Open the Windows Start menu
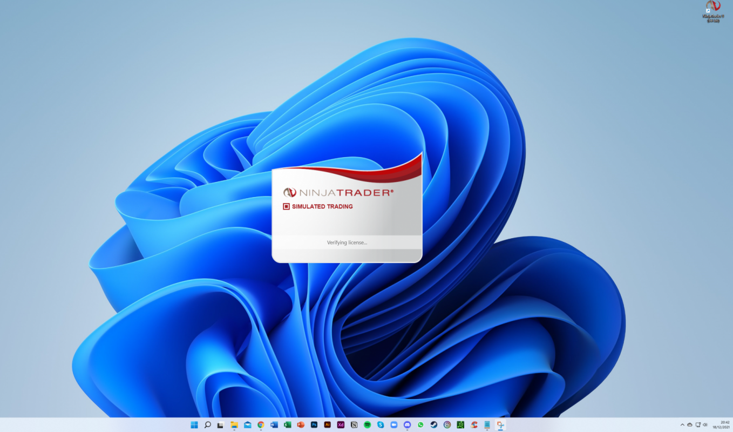733x432 pixels. (194, 425)
